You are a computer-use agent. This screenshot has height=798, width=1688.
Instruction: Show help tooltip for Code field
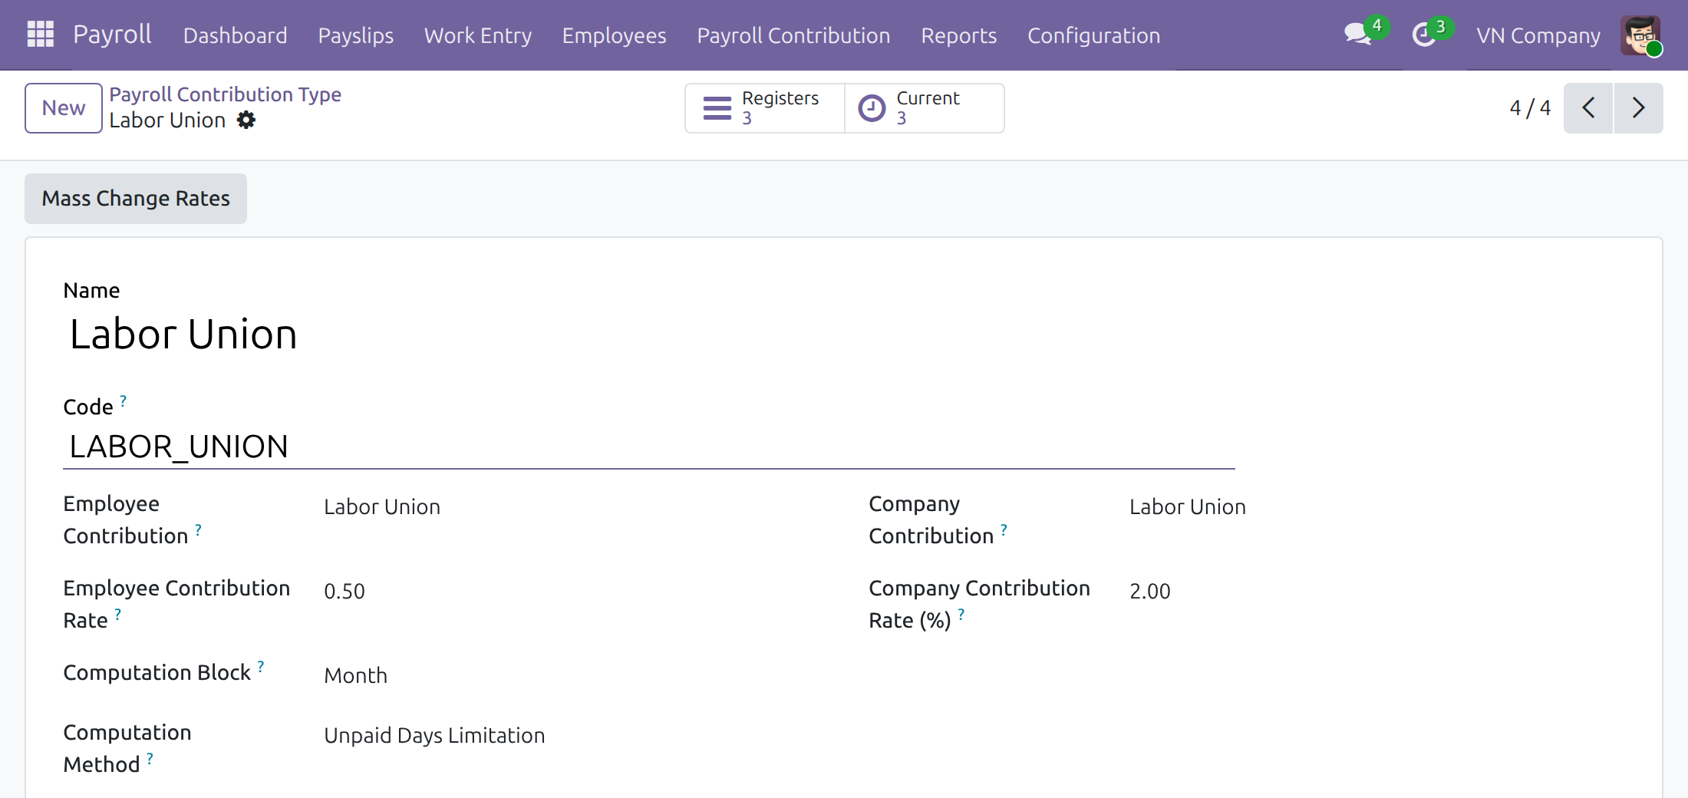pos(124,400)
